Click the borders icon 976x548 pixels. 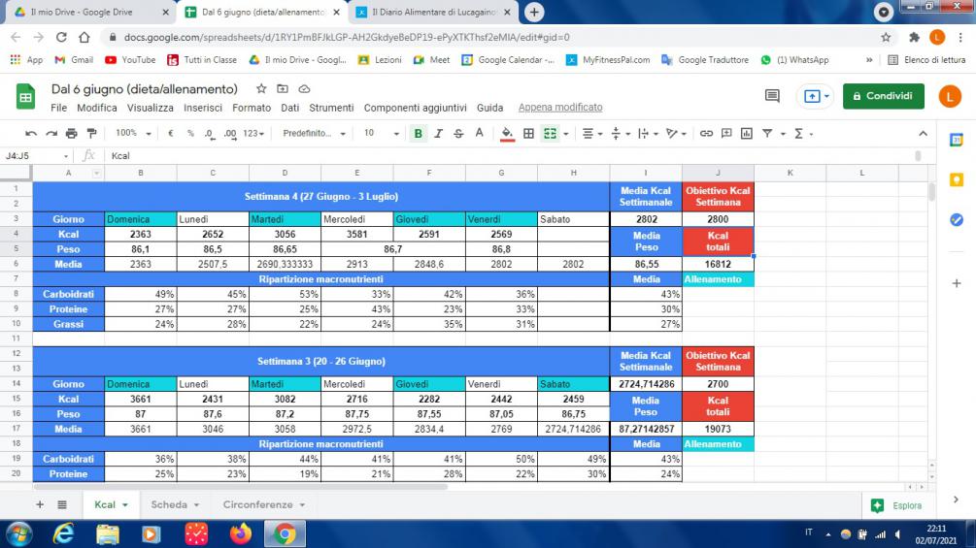pyautogui.click(x=528, y=133)
